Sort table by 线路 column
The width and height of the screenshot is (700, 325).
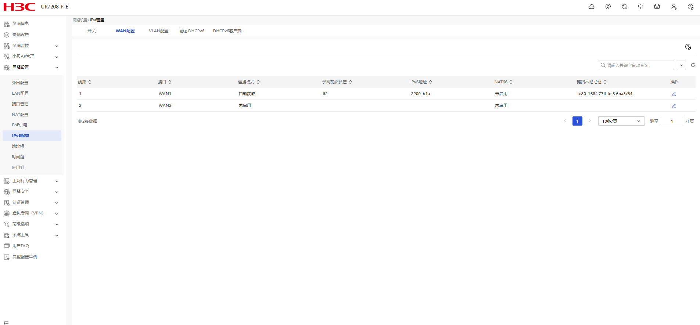tap(90, 82)
